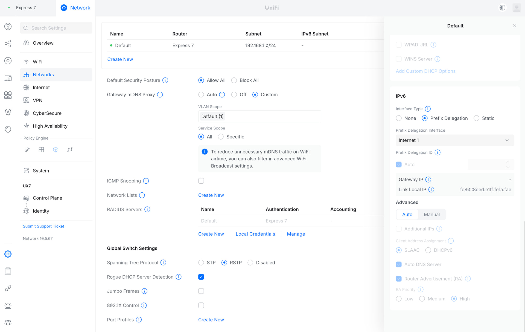Screen dimensions: 525x332
Task: Open the topology icon in left rail
Action: [x=8, y=44]
